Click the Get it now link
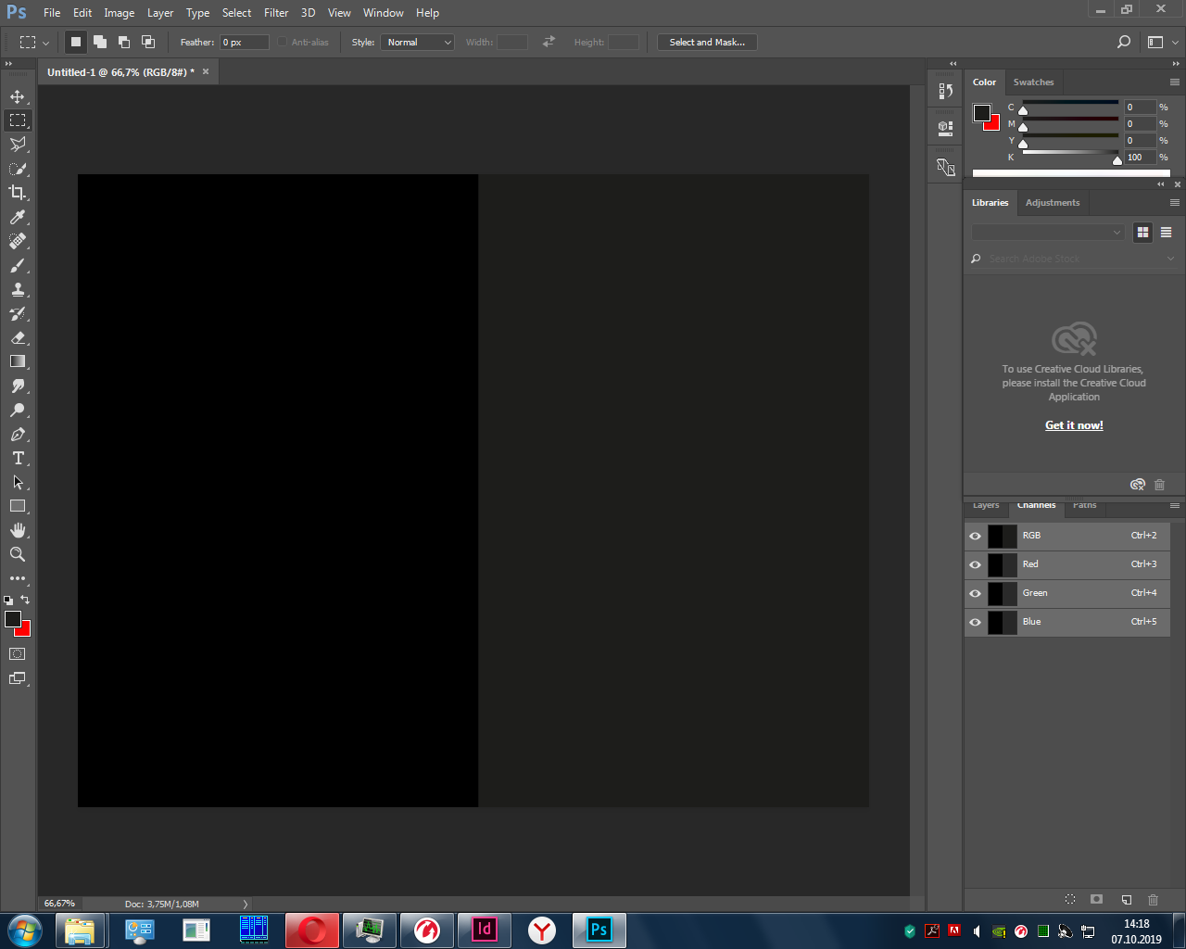Image resolution: width=1186 pixels, height=949 pixels. coord(1074,425)
